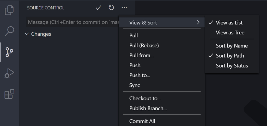Switch to View as Tree
This screenshot has width=267, height=126.
[x=230, y=33]
